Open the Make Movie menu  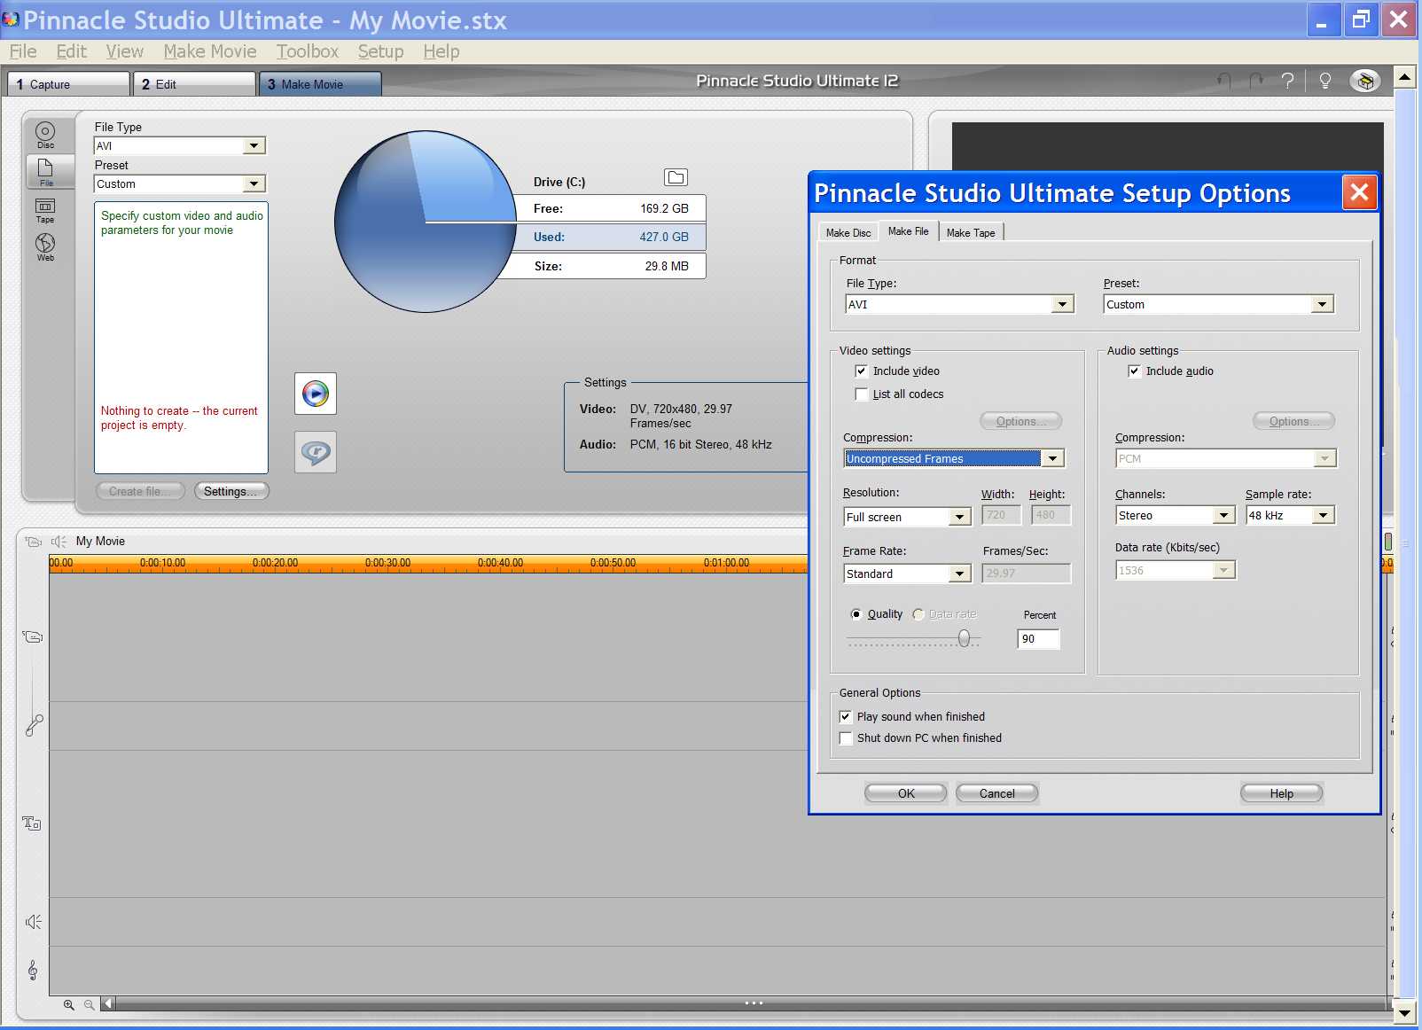coord(210,51)
